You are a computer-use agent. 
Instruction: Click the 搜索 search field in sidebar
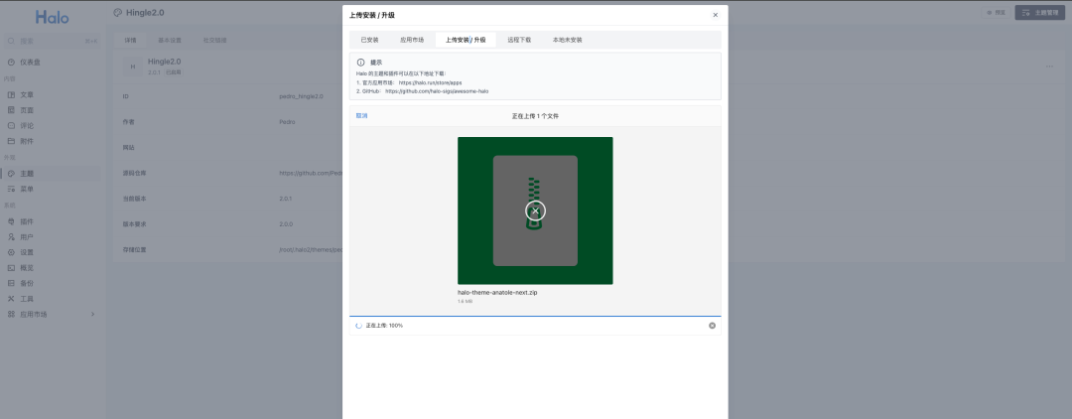coord(53,41)
